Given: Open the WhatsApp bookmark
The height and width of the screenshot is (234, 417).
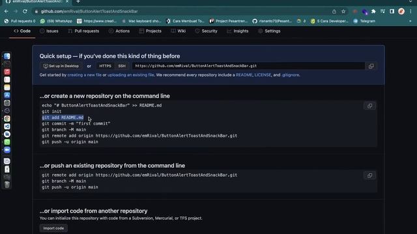Looking at the screenshot, I should tap(57, 21).
